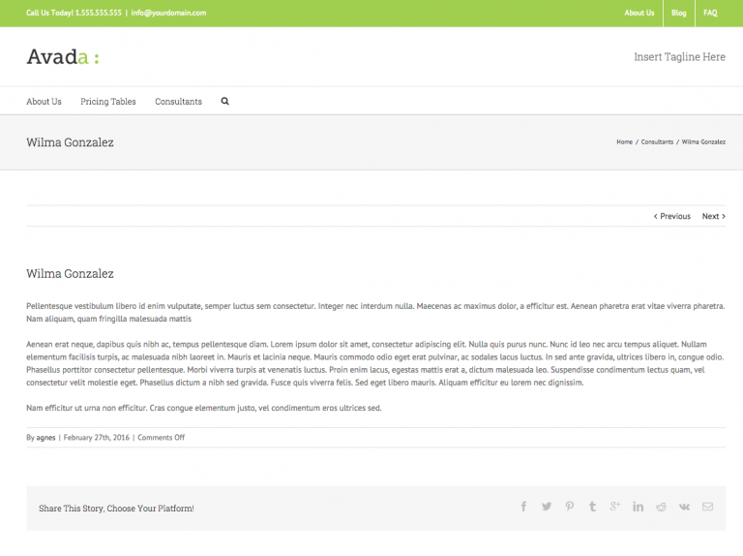Open Consultants menu item
Screen dimensions: 743x556
(178, 102)
